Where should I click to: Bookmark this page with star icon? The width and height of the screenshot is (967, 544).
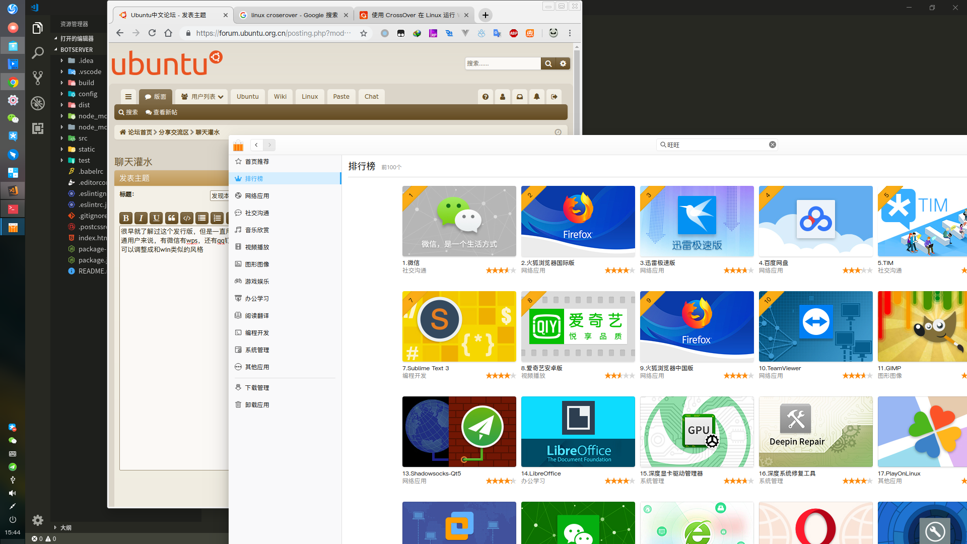click(364, 33)
